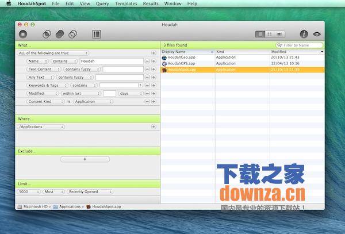
Task: Open the Name attribute dropdown
Action: [37, 61]
